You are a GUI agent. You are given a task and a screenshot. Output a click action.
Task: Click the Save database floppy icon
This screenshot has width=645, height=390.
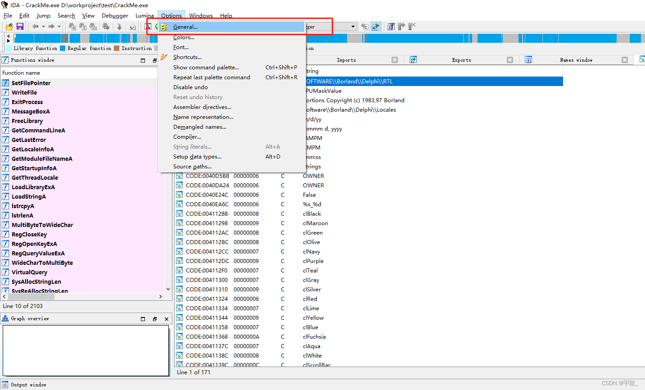coord(20,27)
